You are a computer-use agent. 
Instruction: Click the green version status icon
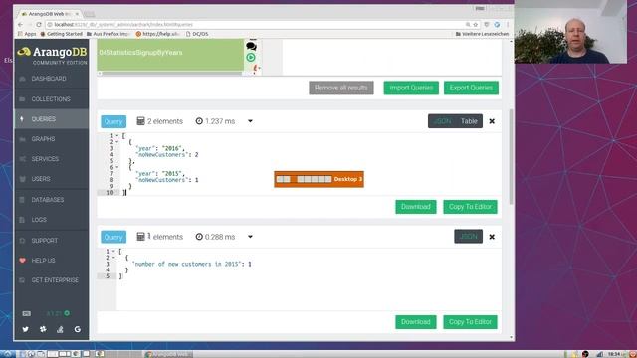point(67,313)
